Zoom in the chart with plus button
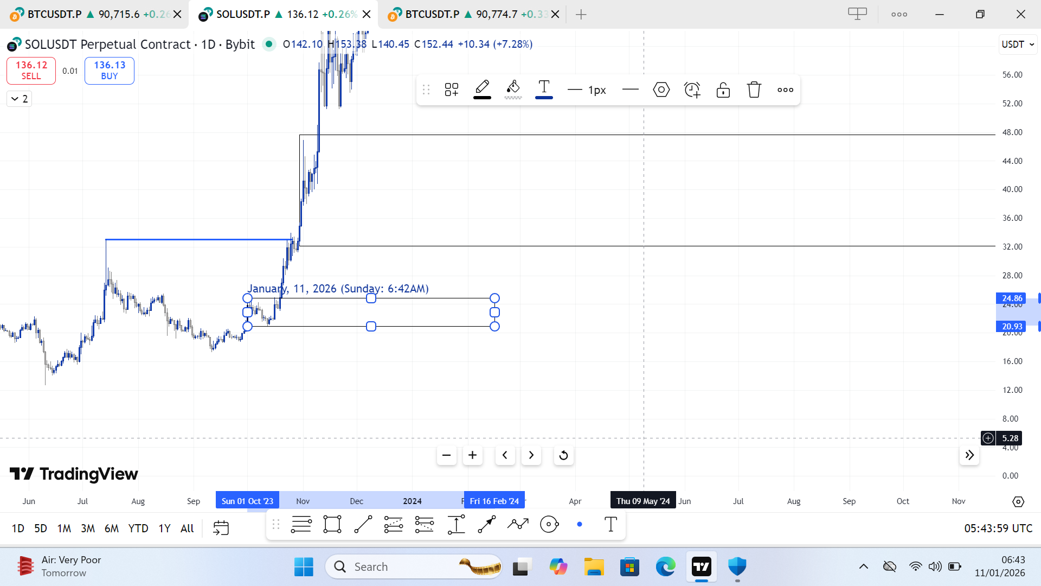The image size is (1041, 586). 472,455
